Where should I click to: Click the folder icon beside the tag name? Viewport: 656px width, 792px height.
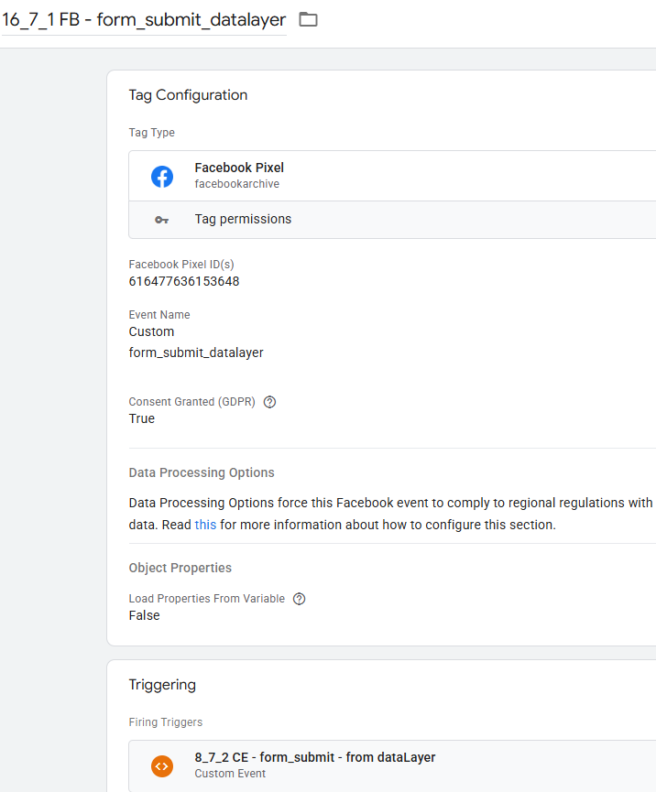pyautogui.click(x=309, y=19)
